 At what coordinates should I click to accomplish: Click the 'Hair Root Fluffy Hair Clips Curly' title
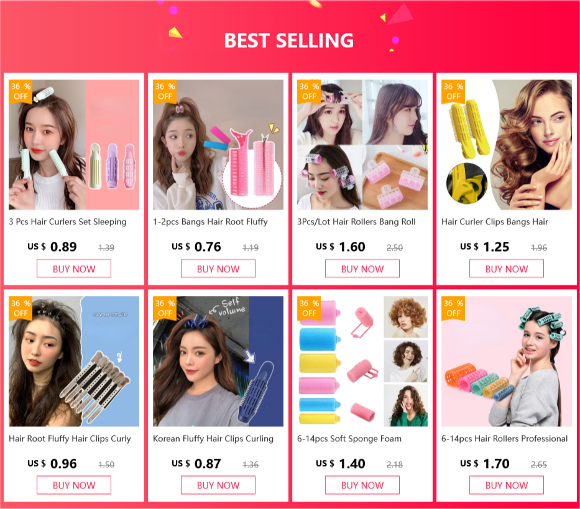coord(70,438)
